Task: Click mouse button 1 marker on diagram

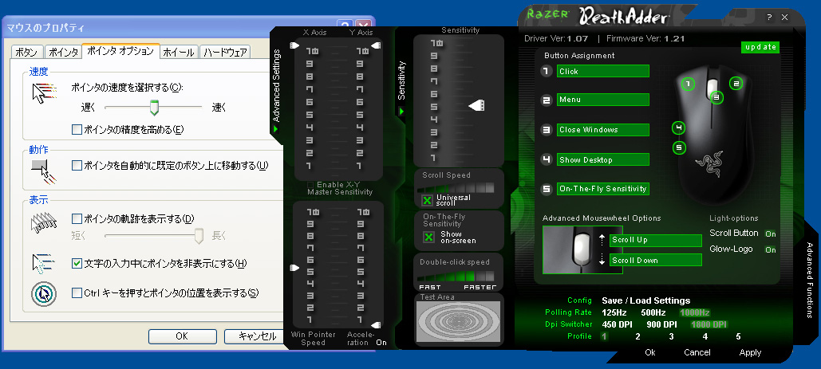Action: click(689, 84)
